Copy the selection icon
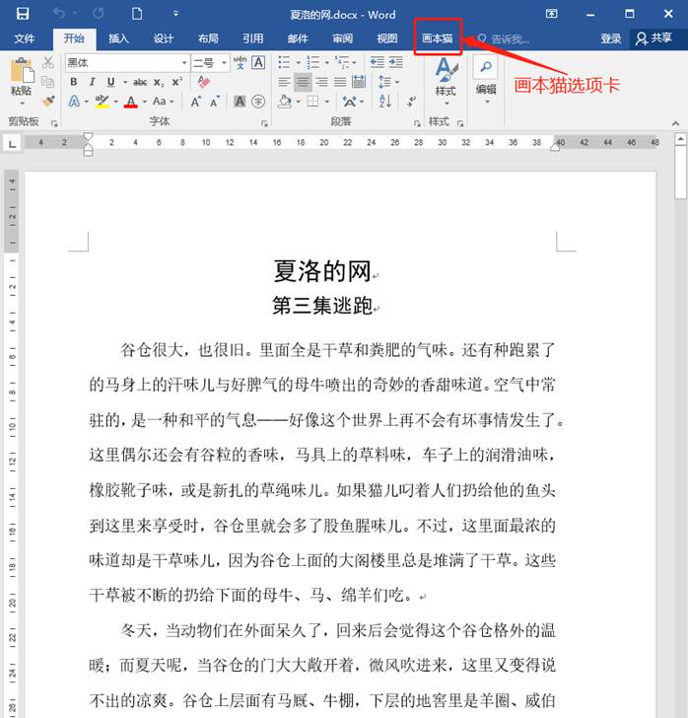Image resolution: width=688 pixels, height=718 pixels. pyautogui.click(x=47, y=82)
